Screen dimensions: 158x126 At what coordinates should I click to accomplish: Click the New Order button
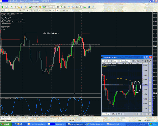click(33, 7)
